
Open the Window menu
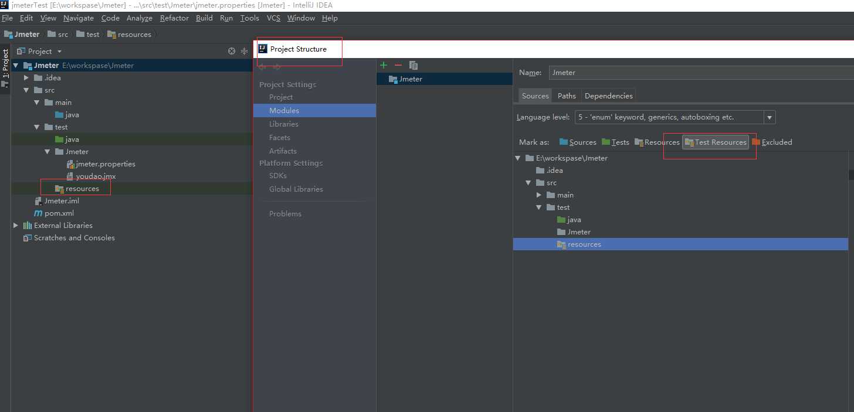301,18
